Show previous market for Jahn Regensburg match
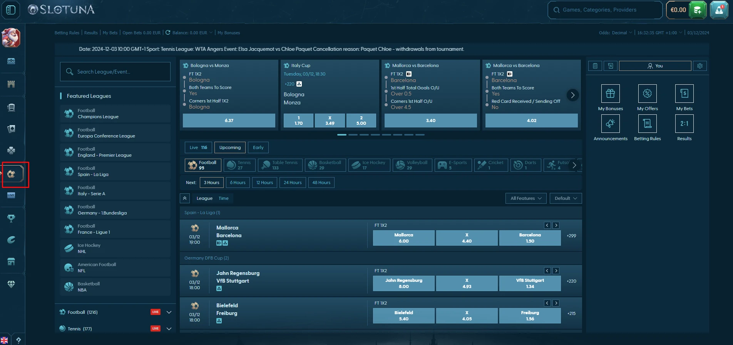 point(547,271)
